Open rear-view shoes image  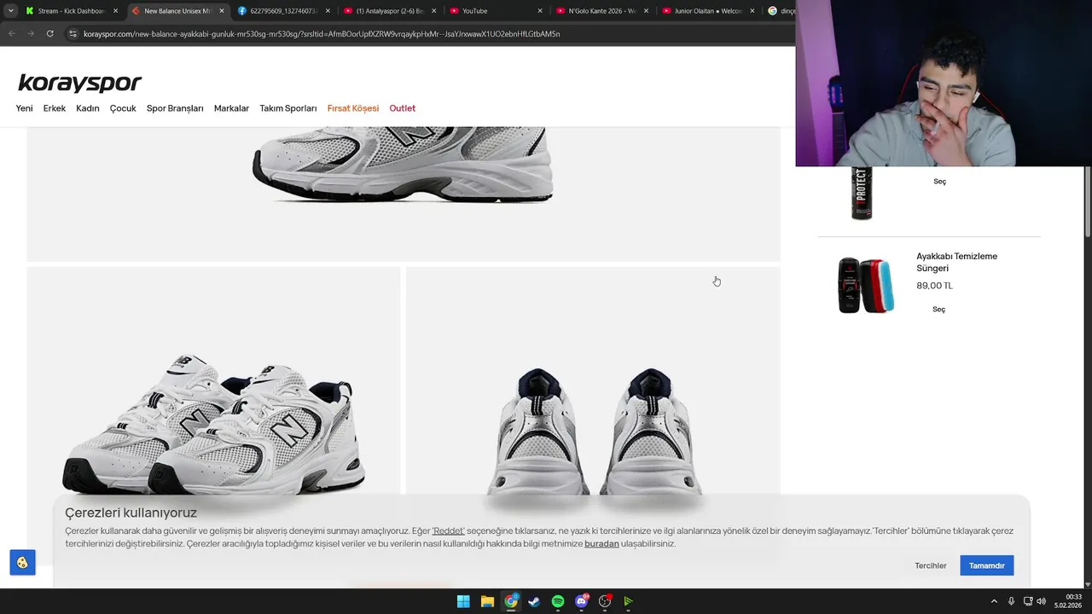(593, 382)
